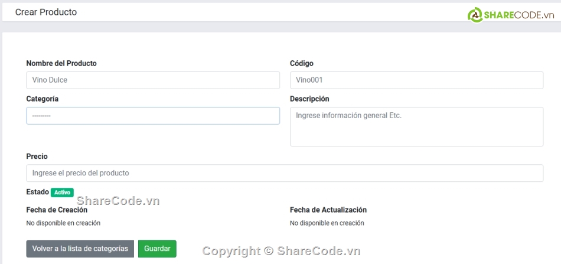Click the Fecha de Creación label
Viewport: 561px width, 264px height.
(57, 210)
